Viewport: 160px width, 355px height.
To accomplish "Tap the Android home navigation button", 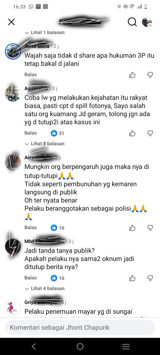I will (80, 346).
